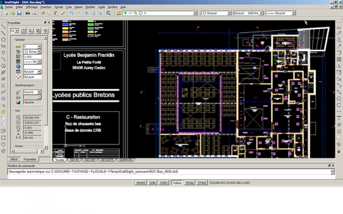The height and width of the screenshot is (214, 343).
Task: Select the Rectangle drawing tool
Action: [3, 46]
